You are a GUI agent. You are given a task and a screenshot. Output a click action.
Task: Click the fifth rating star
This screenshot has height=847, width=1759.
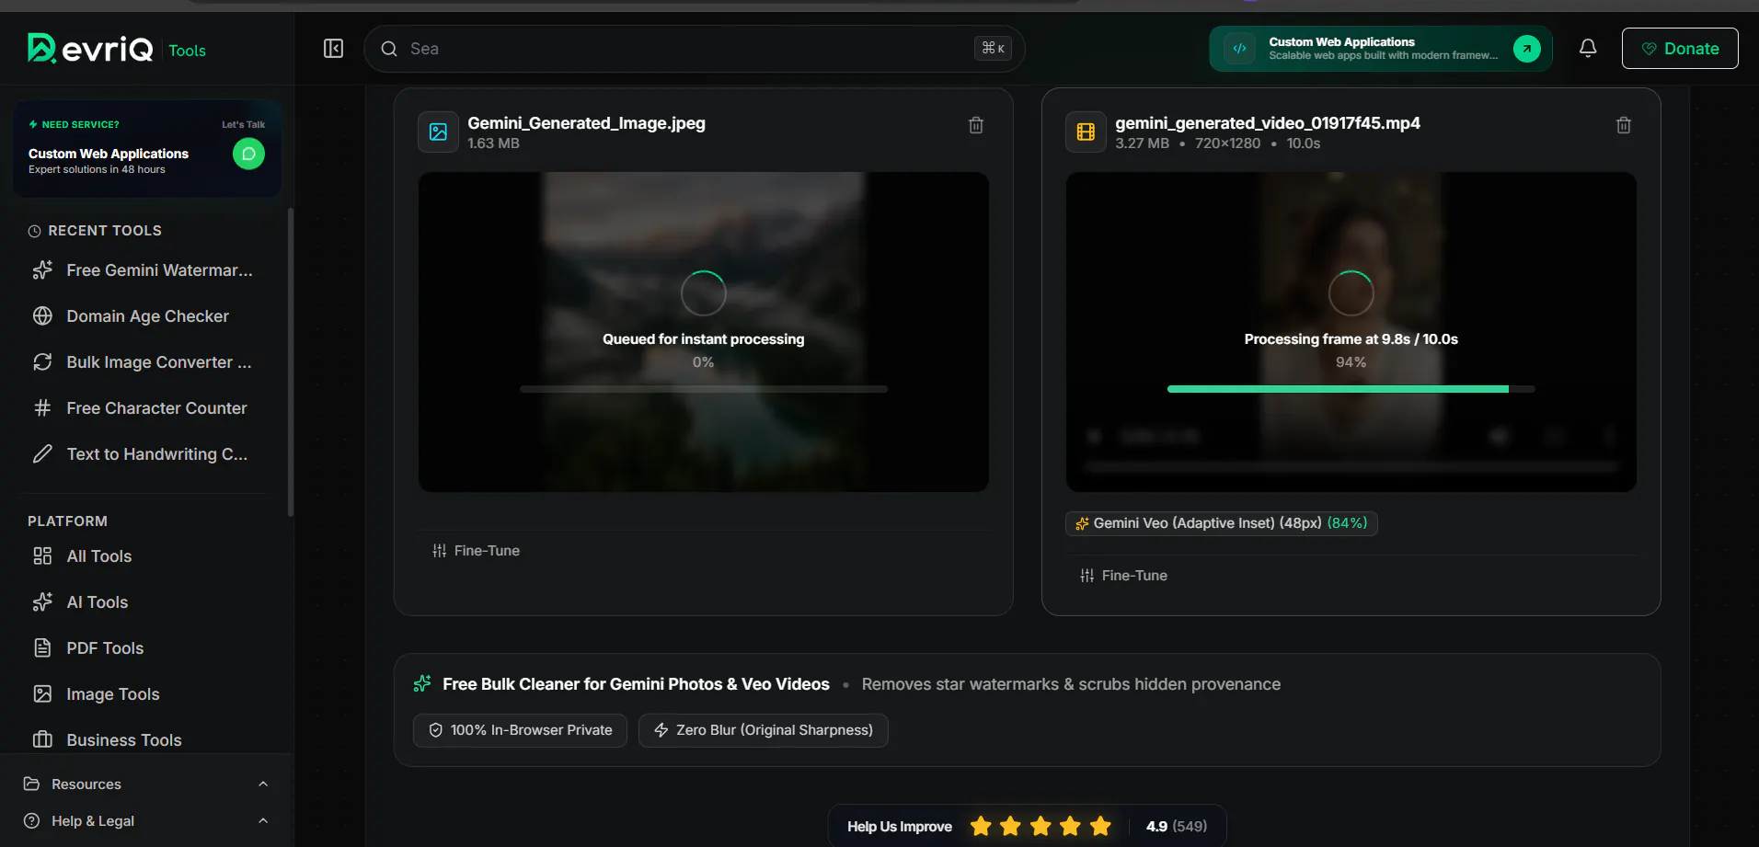pyautogui.click(x=1100, y=826)
